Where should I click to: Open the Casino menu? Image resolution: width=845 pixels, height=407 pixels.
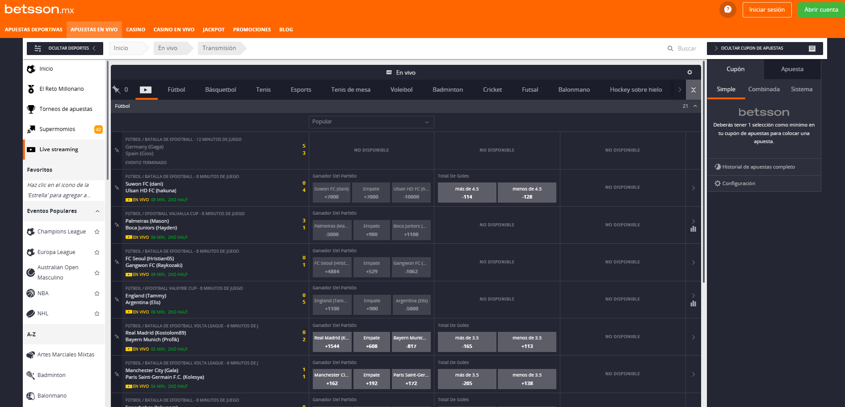coord(135,30)
